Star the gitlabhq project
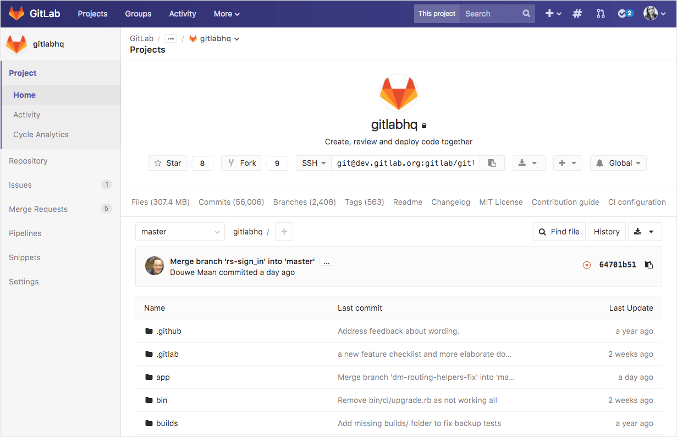Image resolution: width=677 pixels, height=437 pixels. pyautogui.click(x=167, y=163)
